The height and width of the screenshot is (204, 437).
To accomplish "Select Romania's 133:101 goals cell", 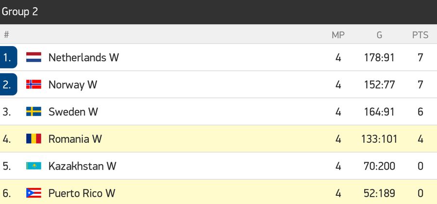I will click(379, 139).
